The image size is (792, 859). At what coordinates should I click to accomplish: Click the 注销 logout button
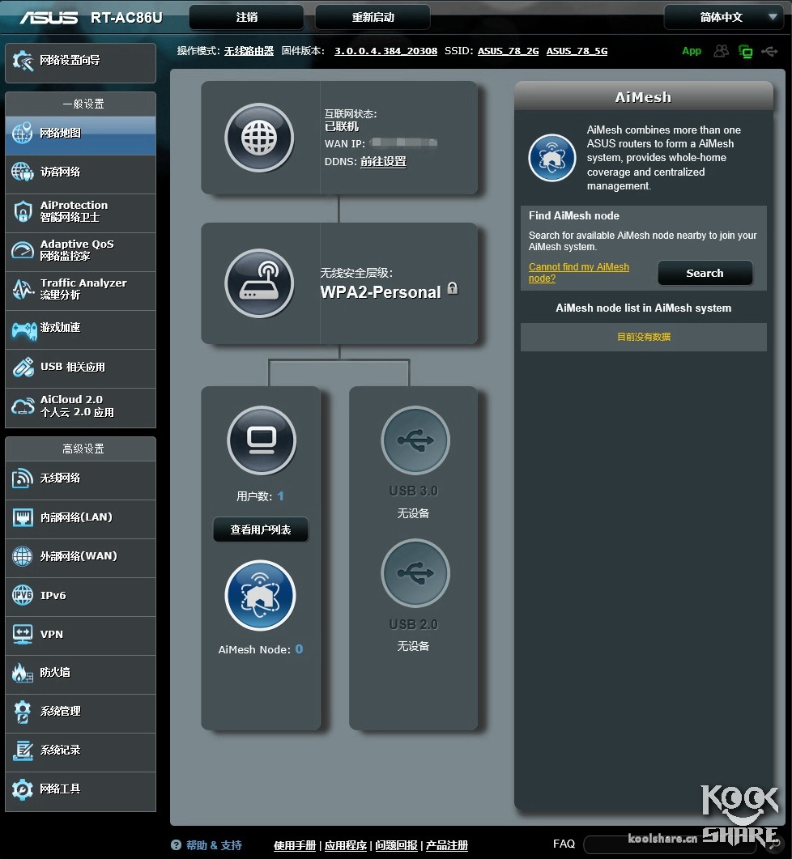[x=247, y=18]
